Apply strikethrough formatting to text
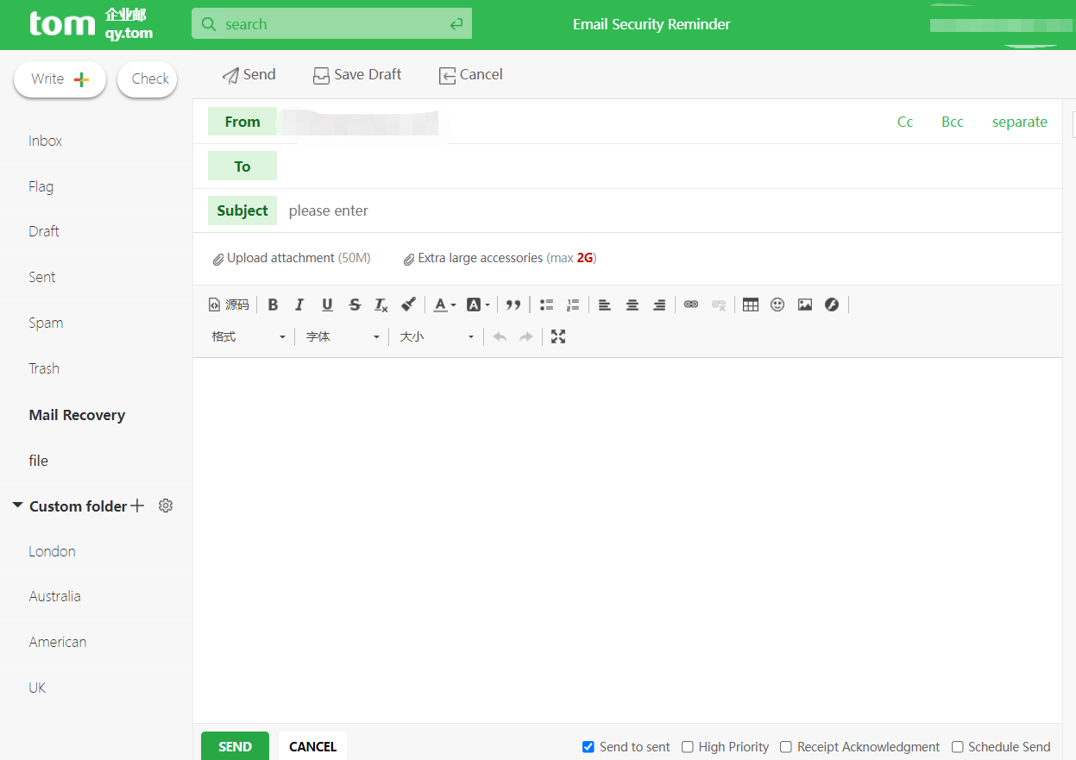Image resolution: width=1076 pixels, height=760 pixels. tap(355, 305)
